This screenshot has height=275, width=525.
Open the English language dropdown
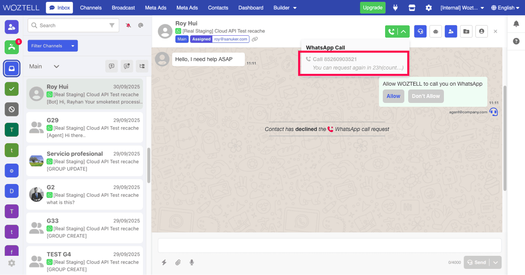[505, 8]
